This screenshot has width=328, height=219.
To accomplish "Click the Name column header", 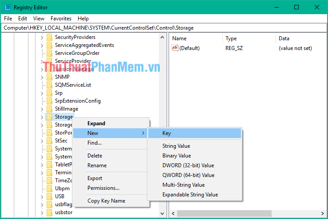I will [196, 38].
